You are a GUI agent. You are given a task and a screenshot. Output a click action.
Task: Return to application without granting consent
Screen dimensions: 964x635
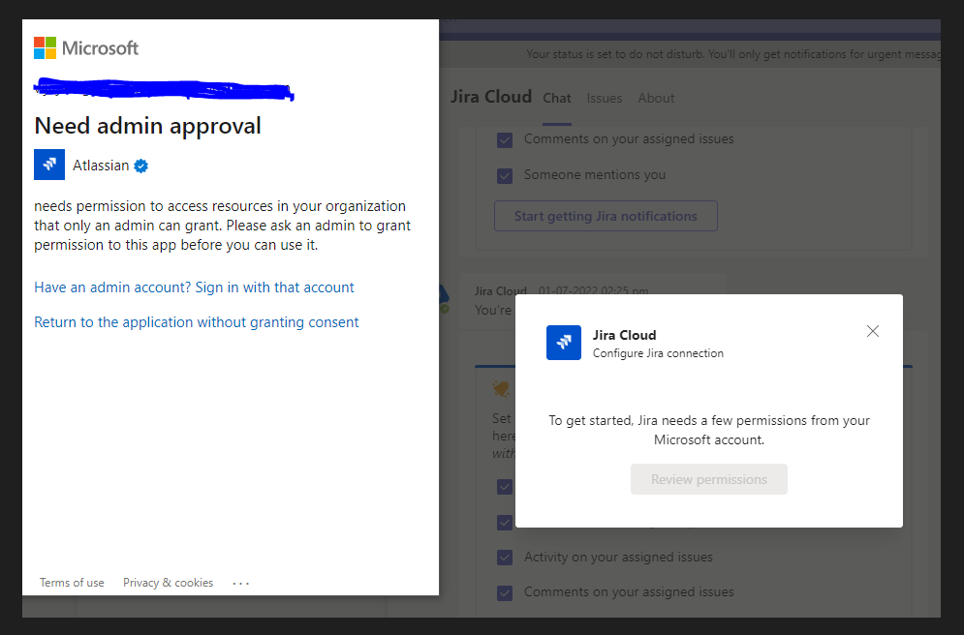click(196, 322)
